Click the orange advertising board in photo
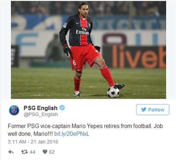The height and width of the screenshot is (160, 176). pyautogui.click(x=134, y=57)
